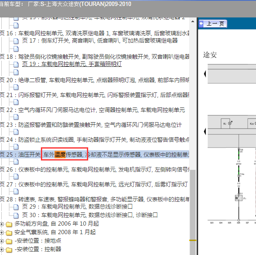Viewport: 256px width, 255px height.
Task: Click the document icon beside 页 19
Action: pyautogui.click(x=16, y=64)
